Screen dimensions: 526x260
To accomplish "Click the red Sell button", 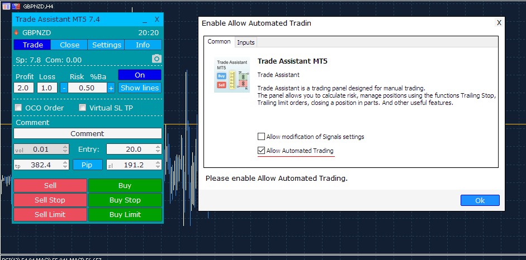I will pos(50,185).
